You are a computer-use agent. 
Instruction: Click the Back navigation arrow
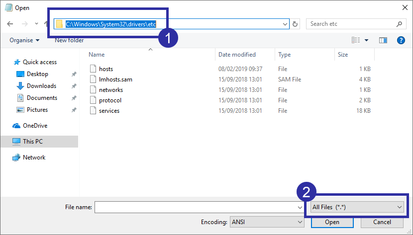(10, 24)
